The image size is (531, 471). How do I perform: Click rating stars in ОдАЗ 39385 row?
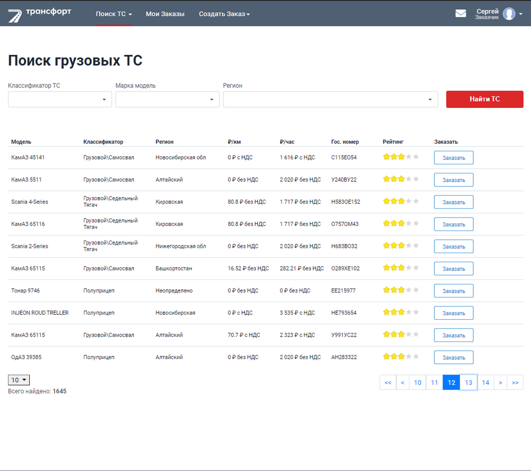coord(401,357)
